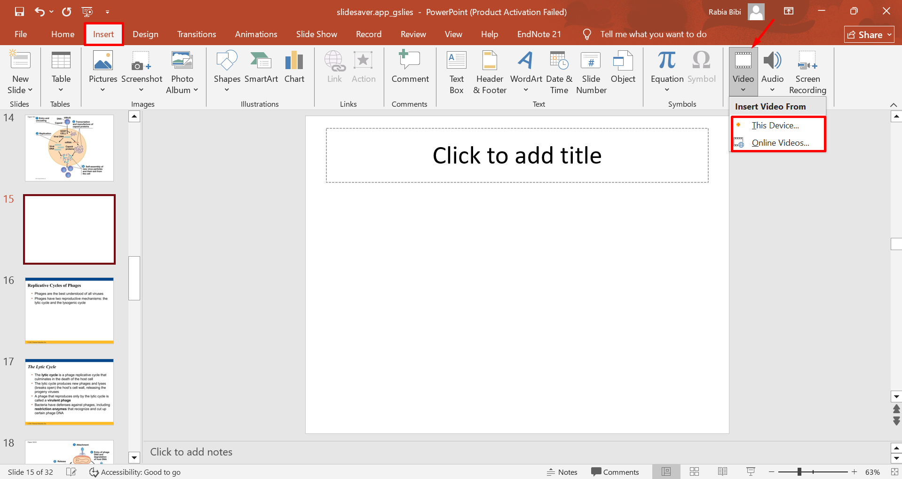Screen dimensions: 902x479
Task: Choose This Device from Insert Video menu
Action: click(775, 125)
